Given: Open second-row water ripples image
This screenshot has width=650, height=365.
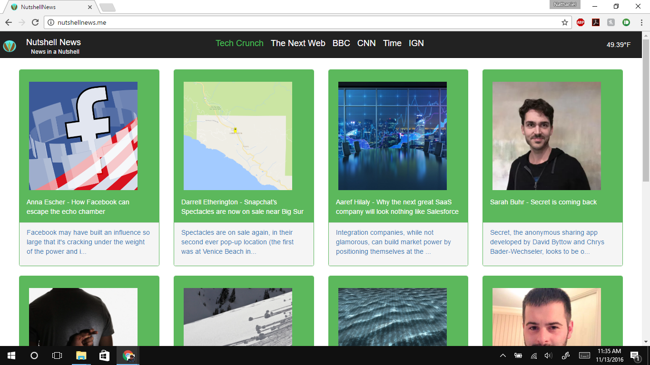Looking at the screenshot, I should coord(393,317).
